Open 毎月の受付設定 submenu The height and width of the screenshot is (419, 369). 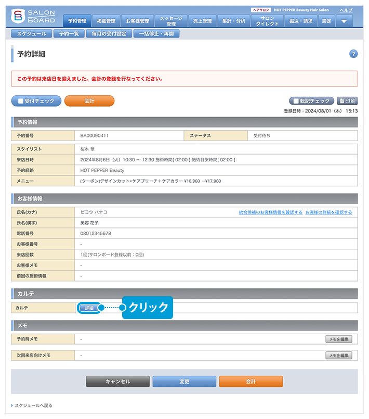(x=109, y=34)
